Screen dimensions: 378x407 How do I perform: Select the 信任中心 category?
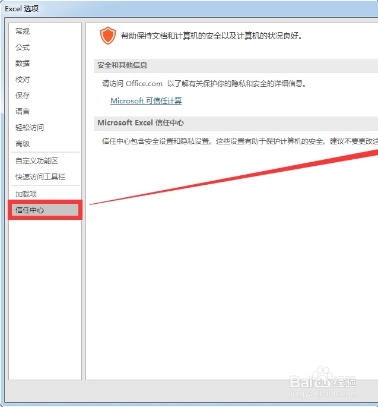45,210
